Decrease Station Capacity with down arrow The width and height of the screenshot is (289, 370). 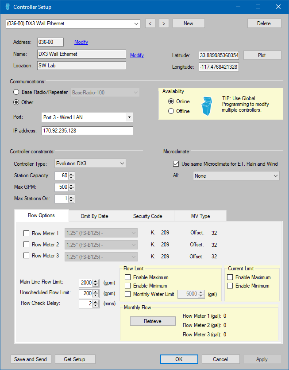(x=71, y=177)
